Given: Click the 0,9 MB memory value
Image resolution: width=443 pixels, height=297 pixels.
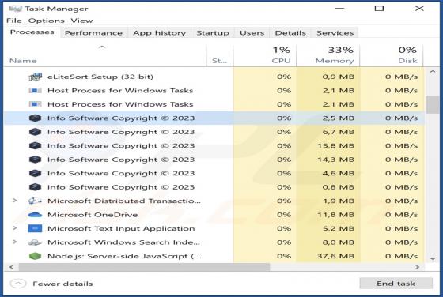Looking at the screenshot, I should (339, 77).
